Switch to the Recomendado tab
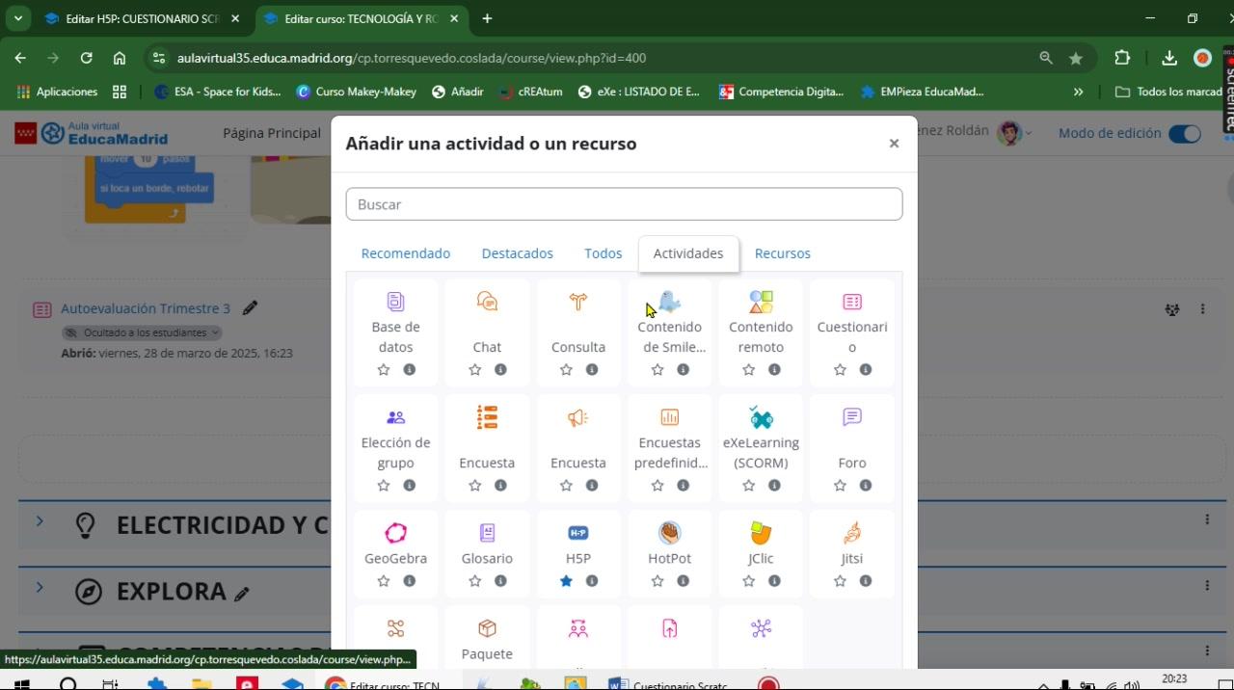Screen dimensions: 1234x690 tap(406, 253)
